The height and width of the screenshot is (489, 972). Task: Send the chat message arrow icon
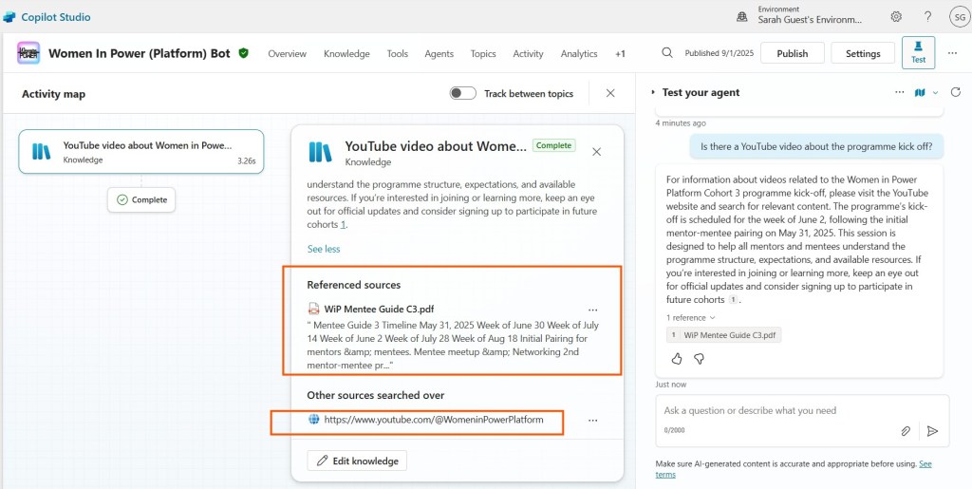click(x=932, y=430)
